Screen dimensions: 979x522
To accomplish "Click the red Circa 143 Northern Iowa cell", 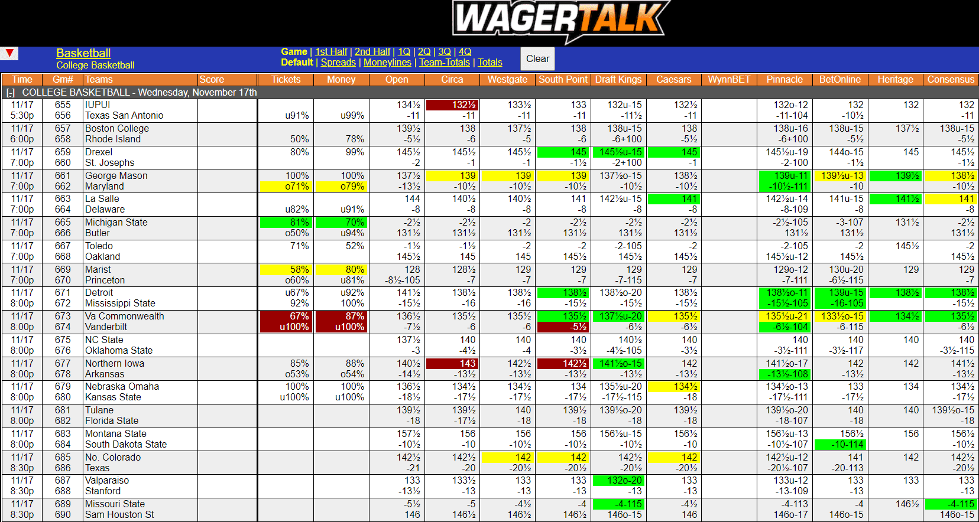I will click(452, 364).
